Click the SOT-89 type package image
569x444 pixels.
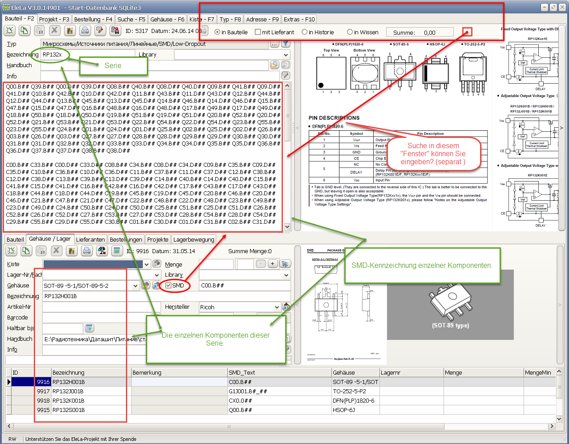450,305
